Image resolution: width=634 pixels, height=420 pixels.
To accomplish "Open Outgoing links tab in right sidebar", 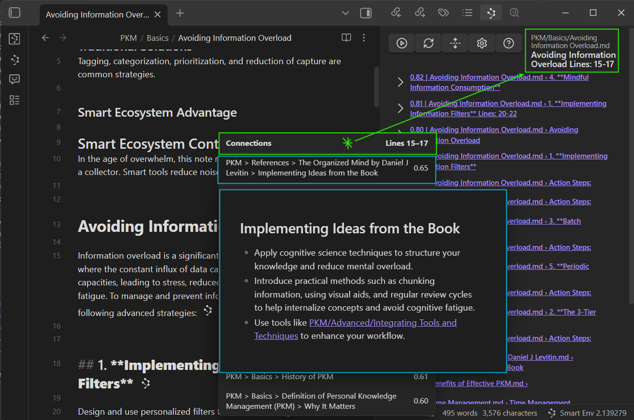I will point(419,13).
